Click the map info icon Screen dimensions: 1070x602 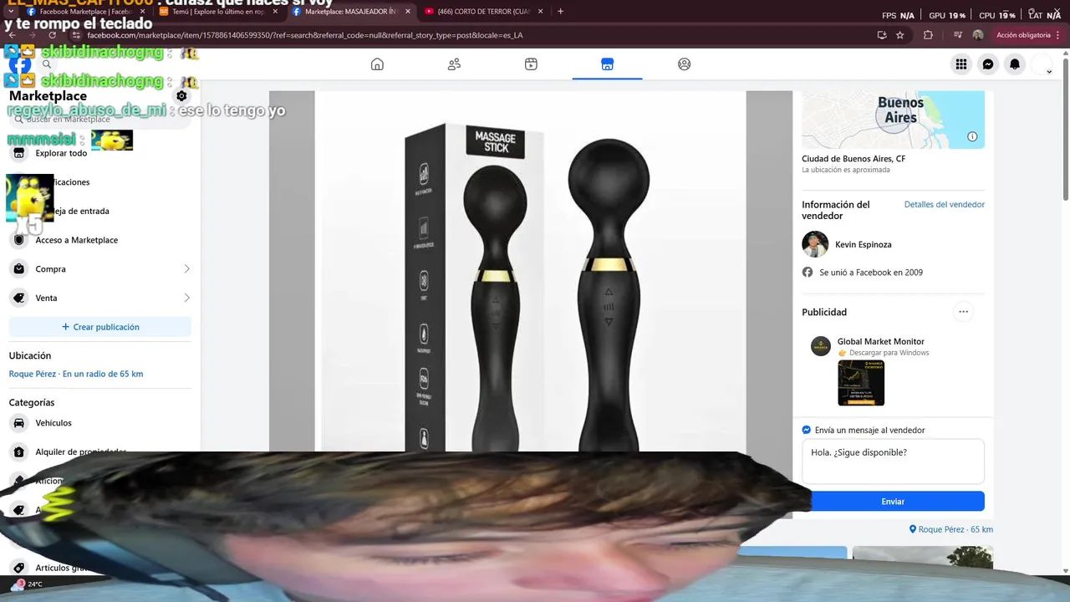pyautogui.click(x=972, y=137)
